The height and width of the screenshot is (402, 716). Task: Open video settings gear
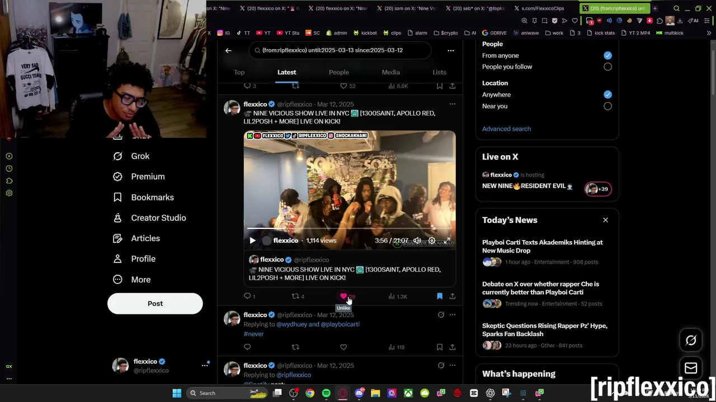point(431,241)
